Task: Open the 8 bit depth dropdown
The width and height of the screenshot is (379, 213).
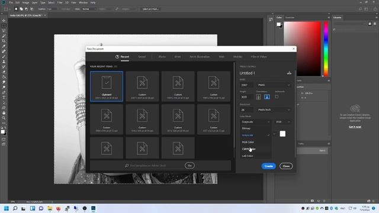Action: click(283, 122)
